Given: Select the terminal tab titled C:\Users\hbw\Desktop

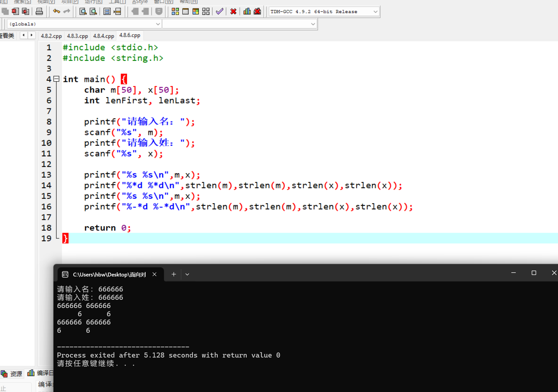Looking at the screenshot, I should (x=110, y=274).
